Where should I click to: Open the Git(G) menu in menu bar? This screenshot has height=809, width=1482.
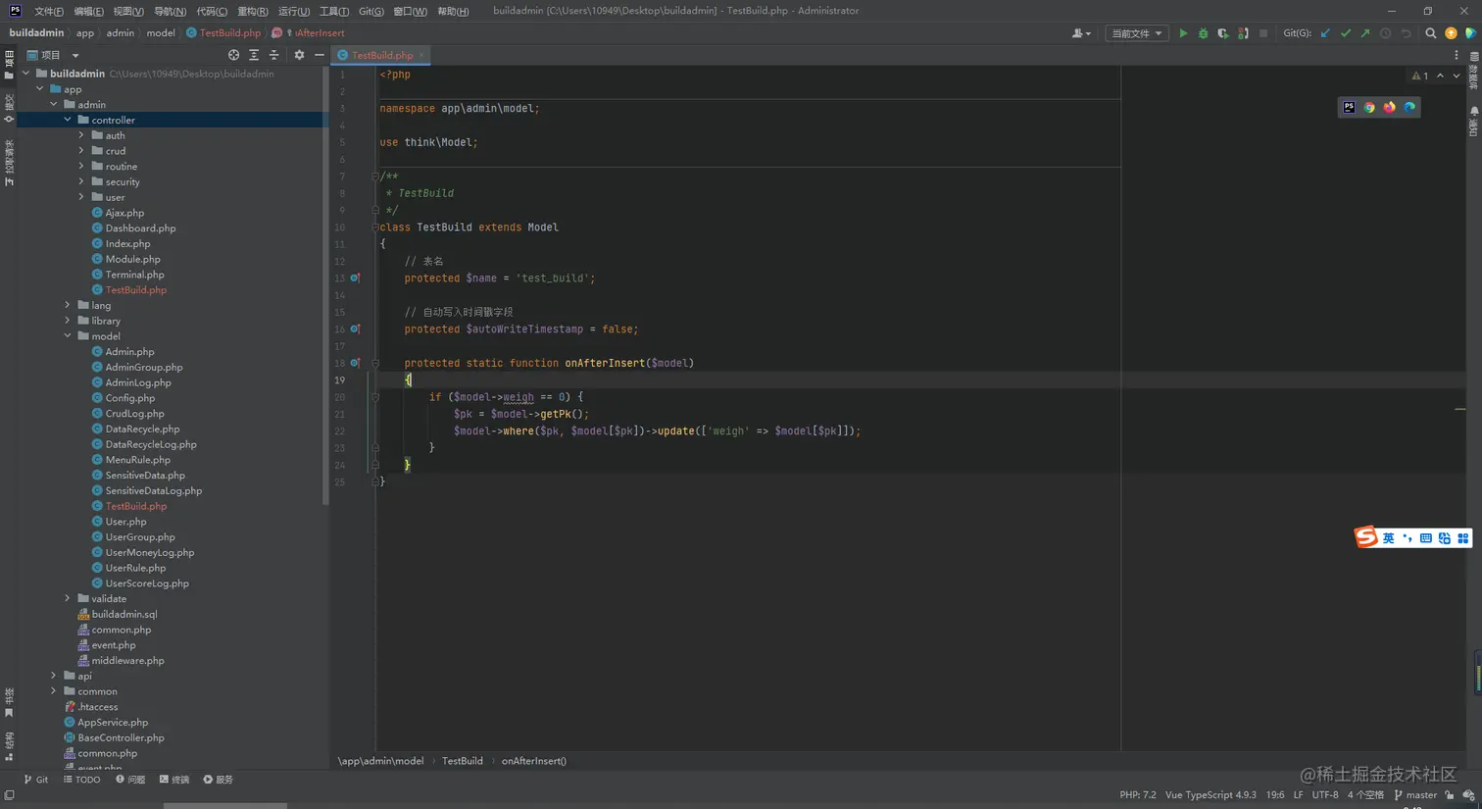tap(370, 11)
